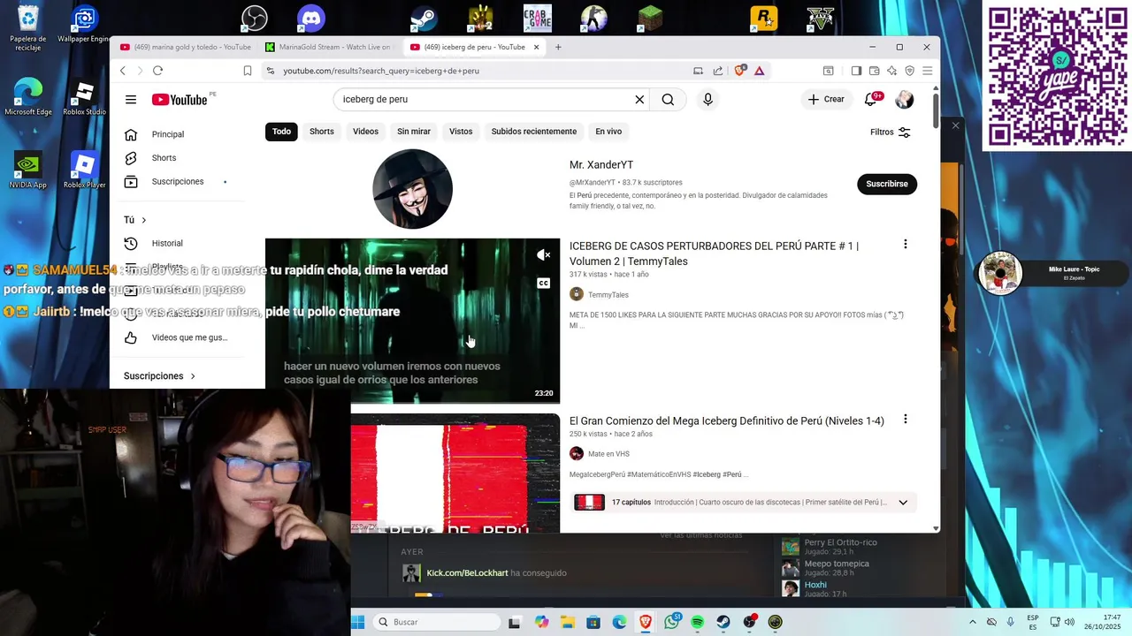Click the browser address bar URL

tap(381, 71)
